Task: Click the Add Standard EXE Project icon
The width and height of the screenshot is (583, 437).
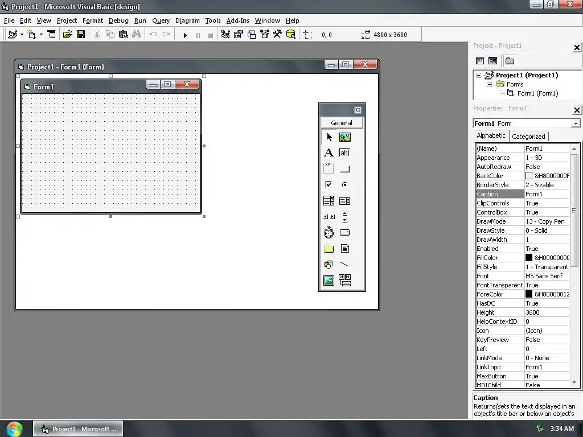Action: coord(13,34)
